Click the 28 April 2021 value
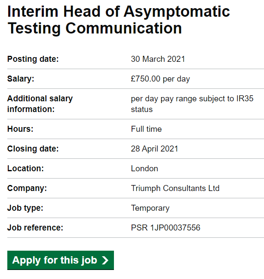The width and height of the screenshot is (264, 279). 154,149
